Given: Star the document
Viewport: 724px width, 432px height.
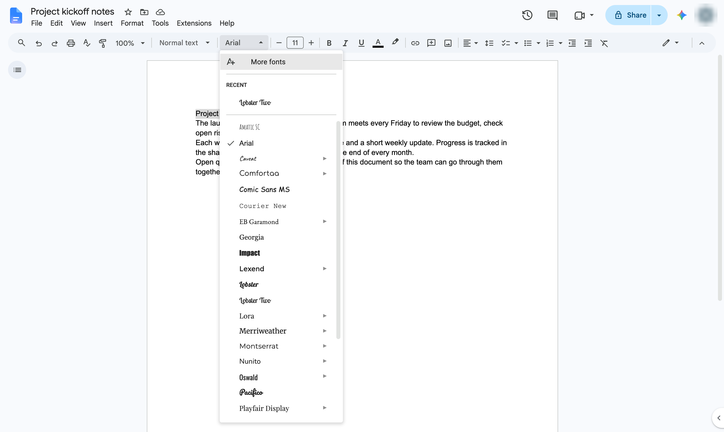Looking at the screenshot, I should pyautogui.click(x=128, y=12).
